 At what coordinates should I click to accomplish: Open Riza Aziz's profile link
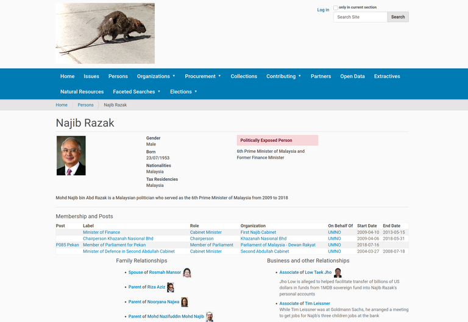[x=156, y=287]
